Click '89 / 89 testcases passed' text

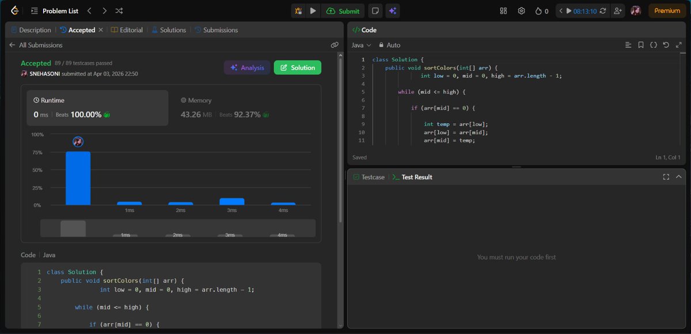(x=83, y=63)
